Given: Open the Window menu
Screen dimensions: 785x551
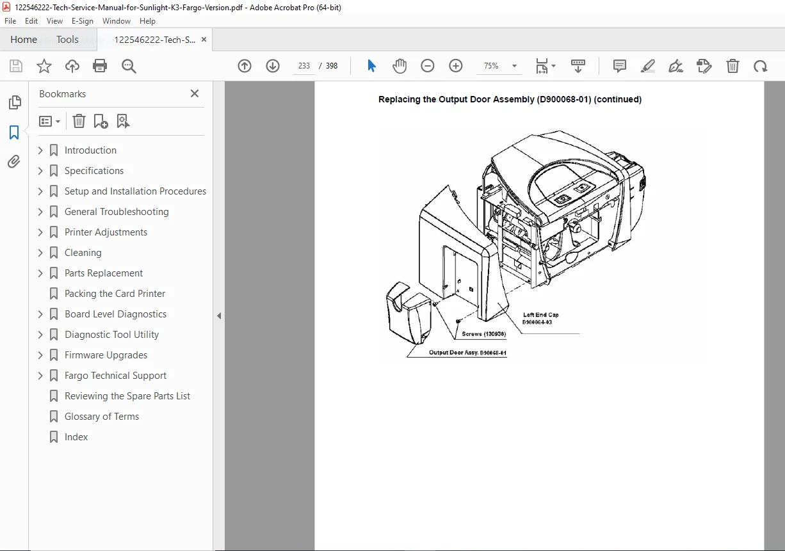Looking at the screenshot, I should tap(117, 21).
